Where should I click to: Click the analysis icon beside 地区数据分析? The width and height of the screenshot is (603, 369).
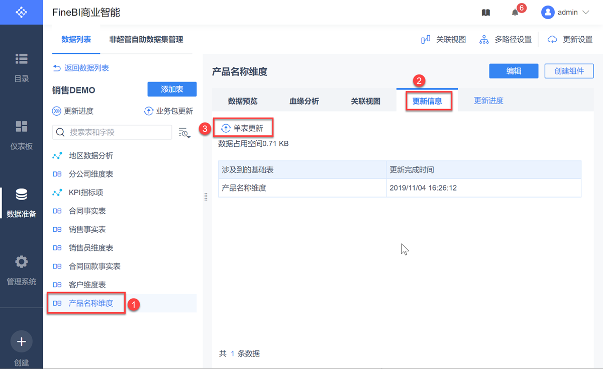click(57, 156)
